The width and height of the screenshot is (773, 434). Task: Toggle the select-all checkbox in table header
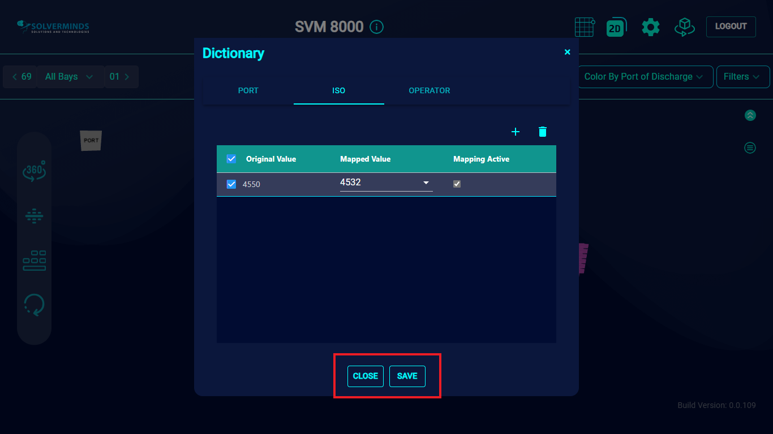click(x=231, y=159)
